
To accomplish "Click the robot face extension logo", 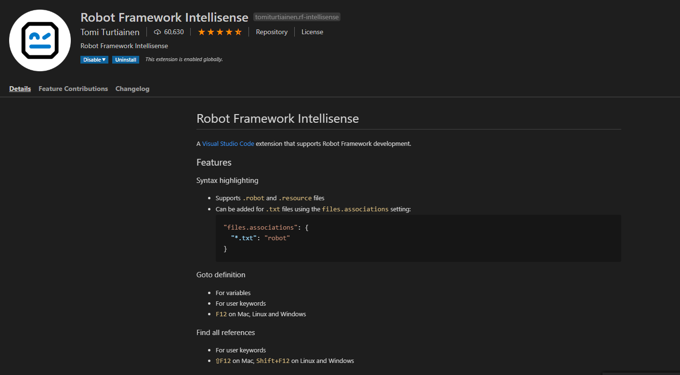I will coord(40,40).
